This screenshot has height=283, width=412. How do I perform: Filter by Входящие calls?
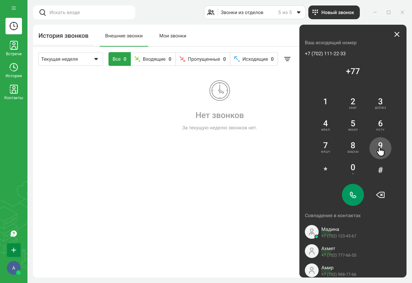(153, 59)
